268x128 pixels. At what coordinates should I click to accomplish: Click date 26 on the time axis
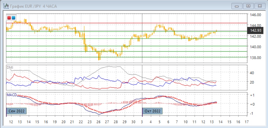click(98, 122)
